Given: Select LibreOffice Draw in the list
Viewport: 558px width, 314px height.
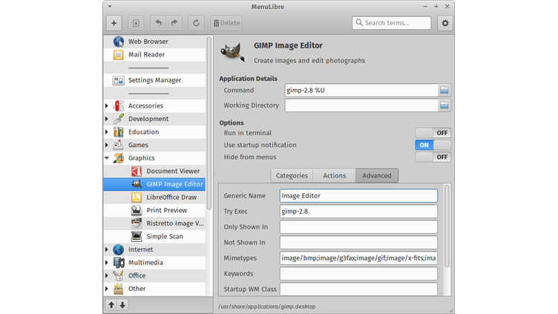Looking at the screenshot, I should click(x=172, y=197).
